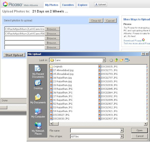Open the View Menu icon dropdown

click(x=127, y=60)
